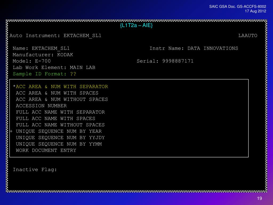
Task: Click the Serial number 9998887171
Action: (178, 61)
